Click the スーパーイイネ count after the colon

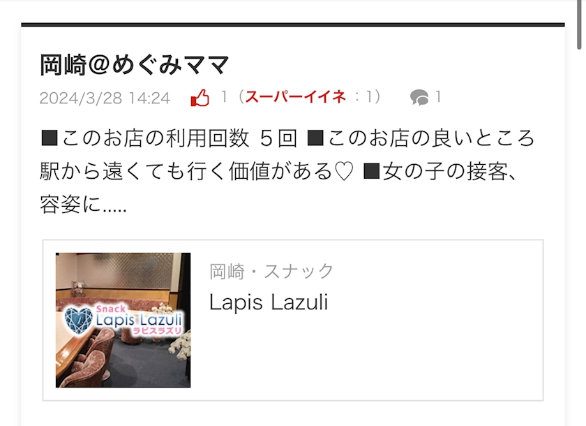[370, 97]
